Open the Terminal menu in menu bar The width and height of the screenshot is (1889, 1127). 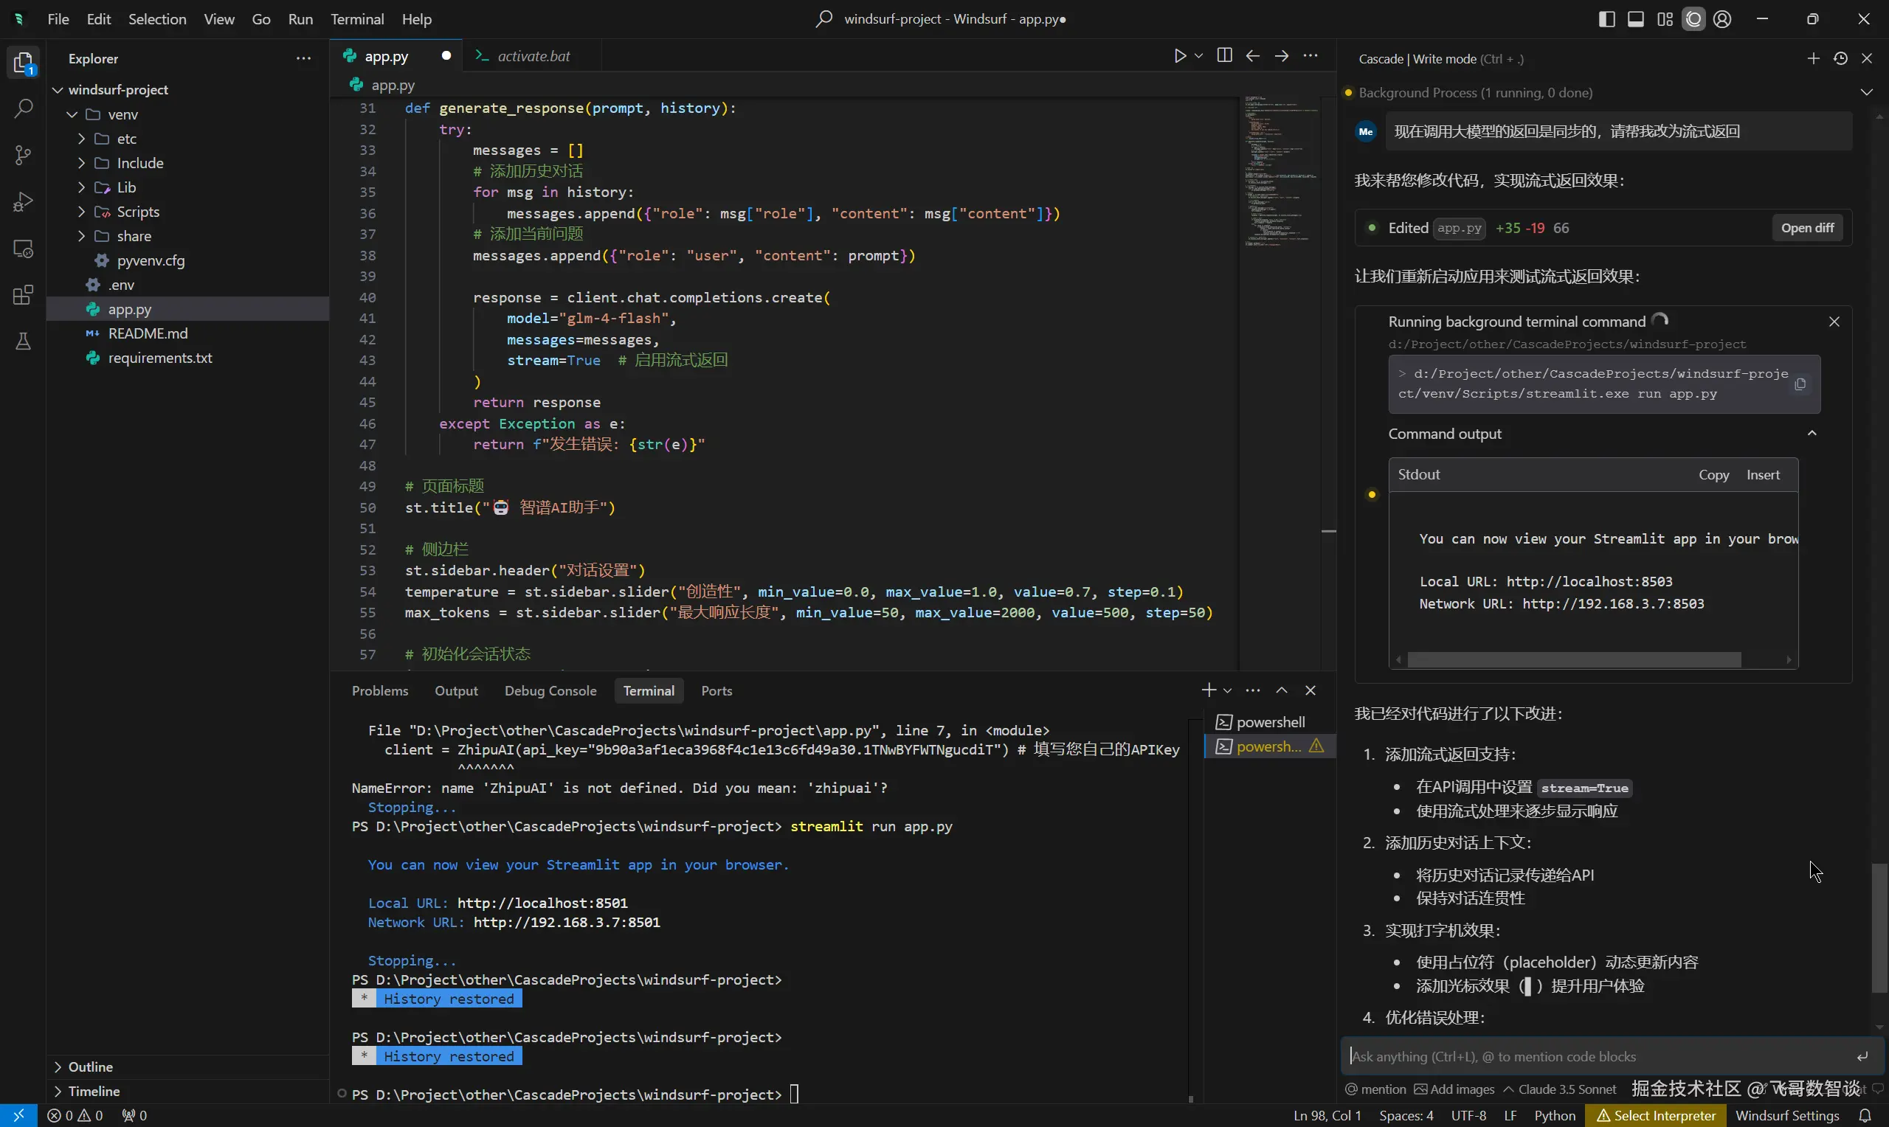[x=357, y=20]
